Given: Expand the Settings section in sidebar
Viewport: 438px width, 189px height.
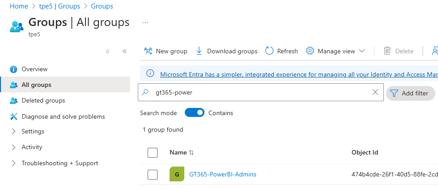Looking at the screenshot, I should 13,132.
